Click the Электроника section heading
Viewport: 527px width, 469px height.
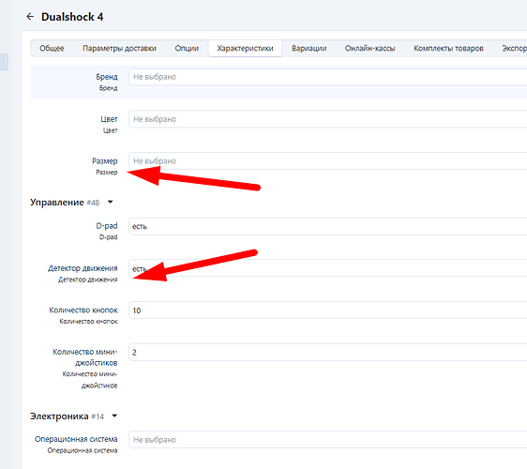(x=59, y=416)
